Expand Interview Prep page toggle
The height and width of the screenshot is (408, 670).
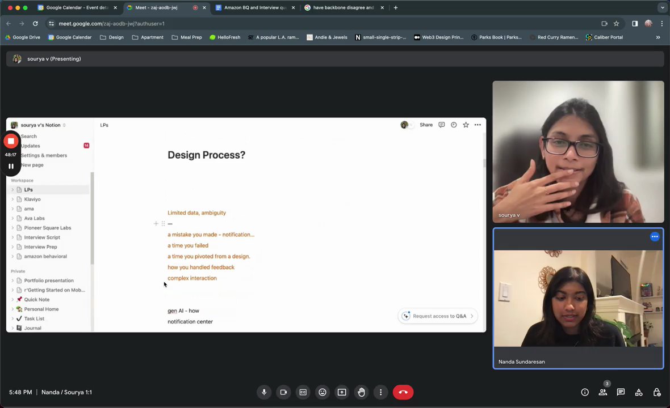(12, 247)
